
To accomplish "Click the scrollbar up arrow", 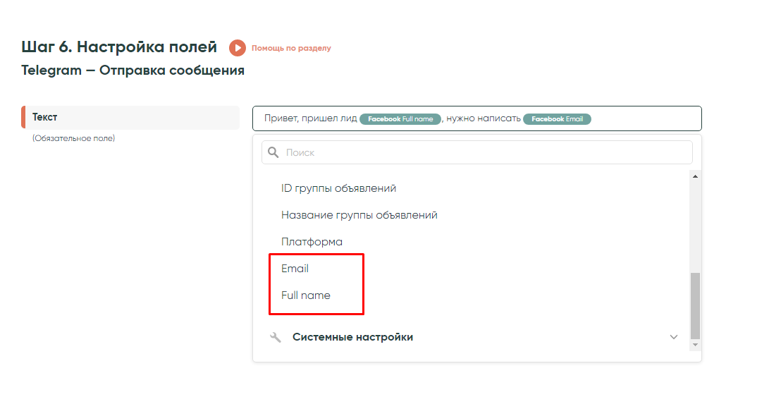I will 695,176.
